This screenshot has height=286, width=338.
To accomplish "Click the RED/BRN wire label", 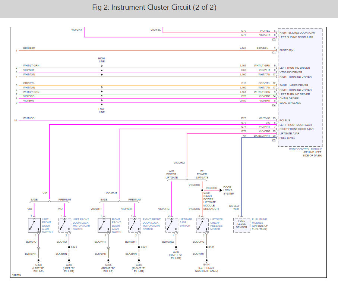I will point(262,49).
